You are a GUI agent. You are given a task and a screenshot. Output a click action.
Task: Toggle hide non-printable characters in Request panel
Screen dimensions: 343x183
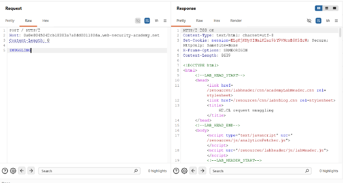coord(138,21)
